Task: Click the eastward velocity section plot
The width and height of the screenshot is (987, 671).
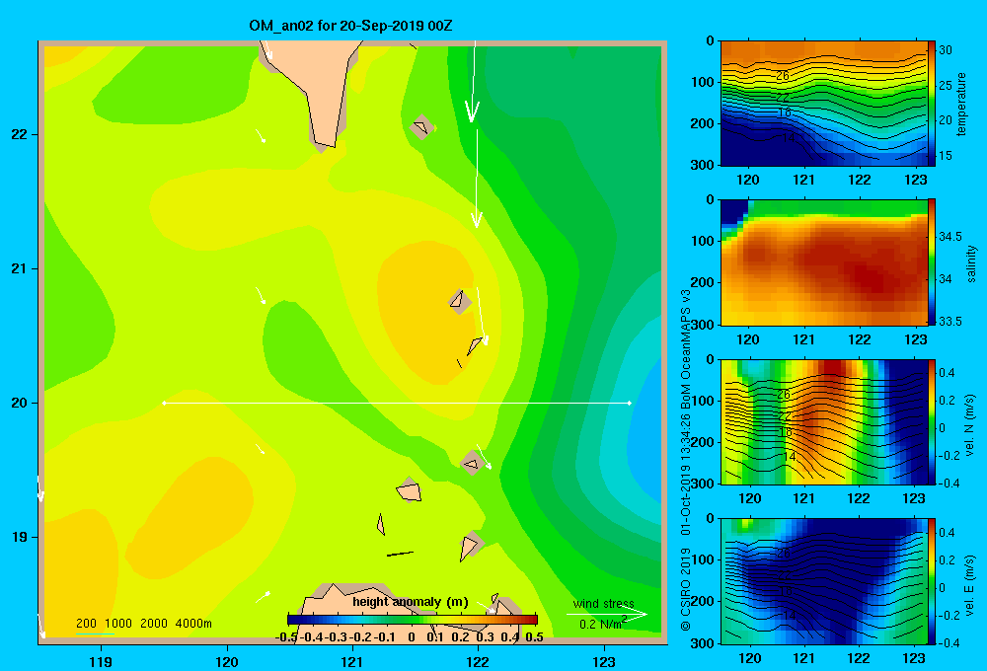Action: (x=823, y=581)
